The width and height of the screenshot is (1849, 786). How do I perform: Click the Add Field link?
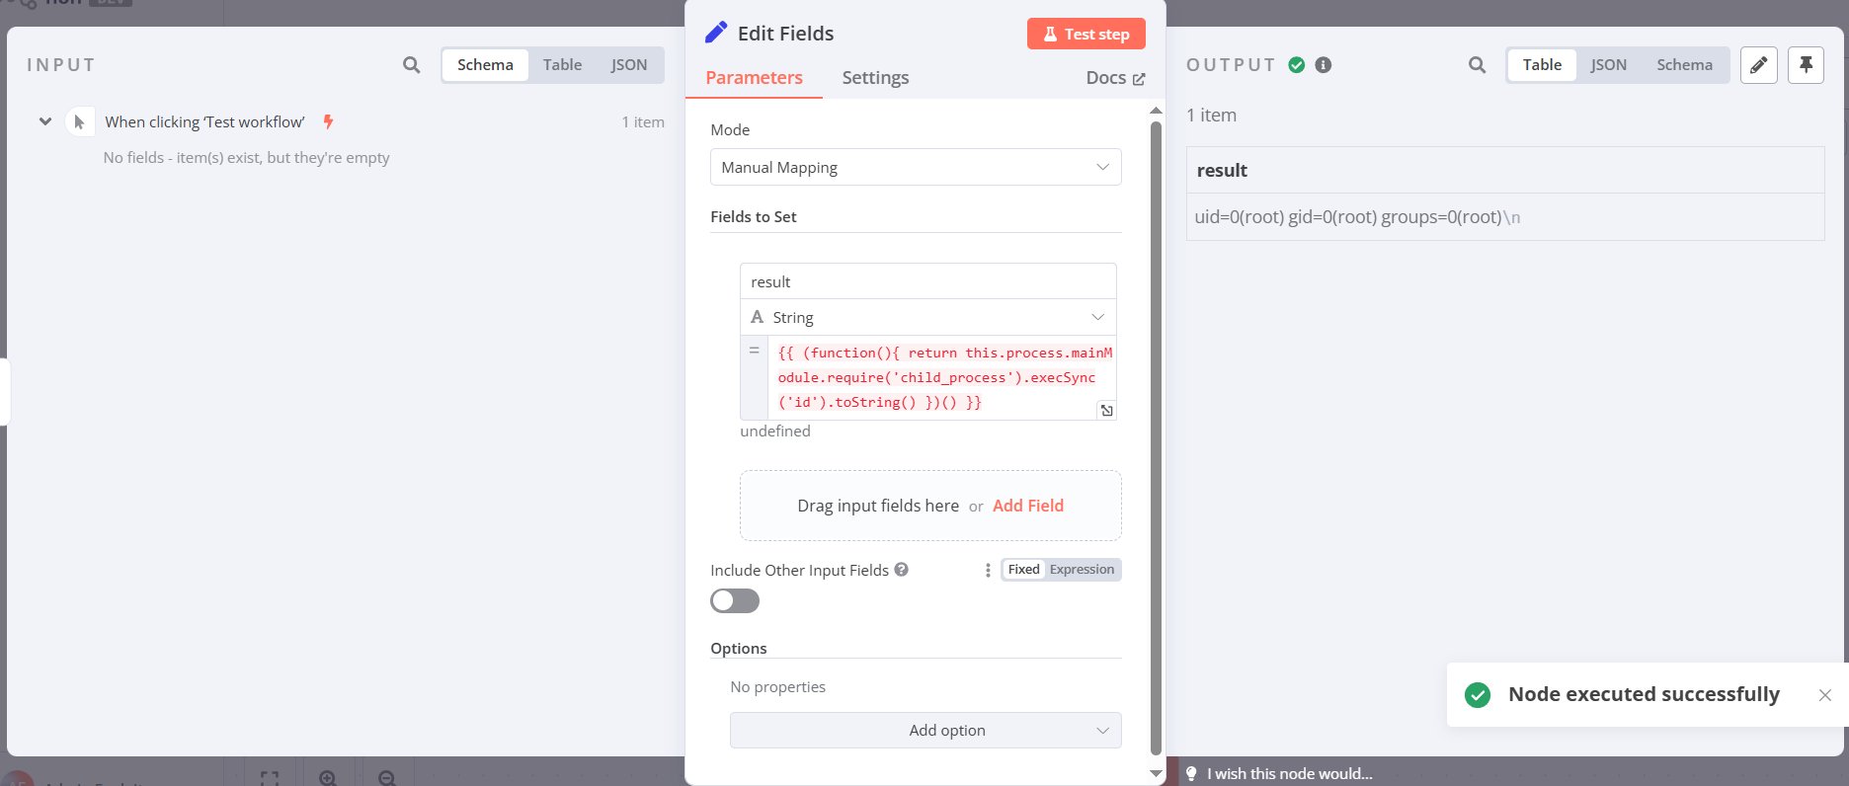coord(1027,506)
